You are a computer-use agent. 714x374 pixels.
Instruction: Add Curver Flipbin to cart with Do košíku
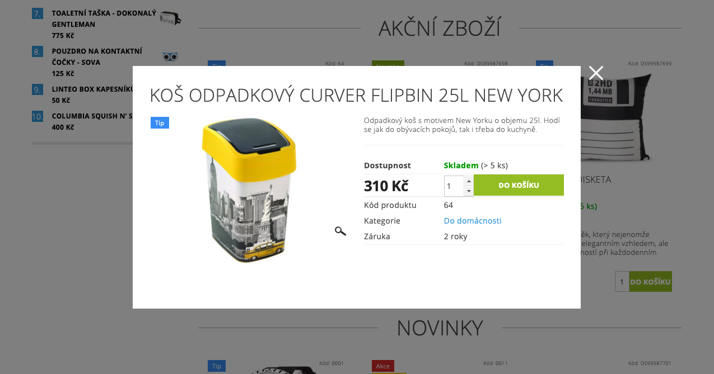pos(519,185)
